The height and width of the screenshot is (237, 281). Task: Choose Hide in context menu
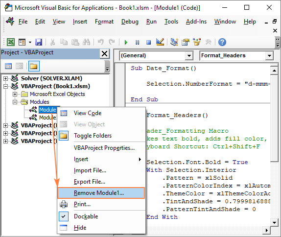click(101, 228)
